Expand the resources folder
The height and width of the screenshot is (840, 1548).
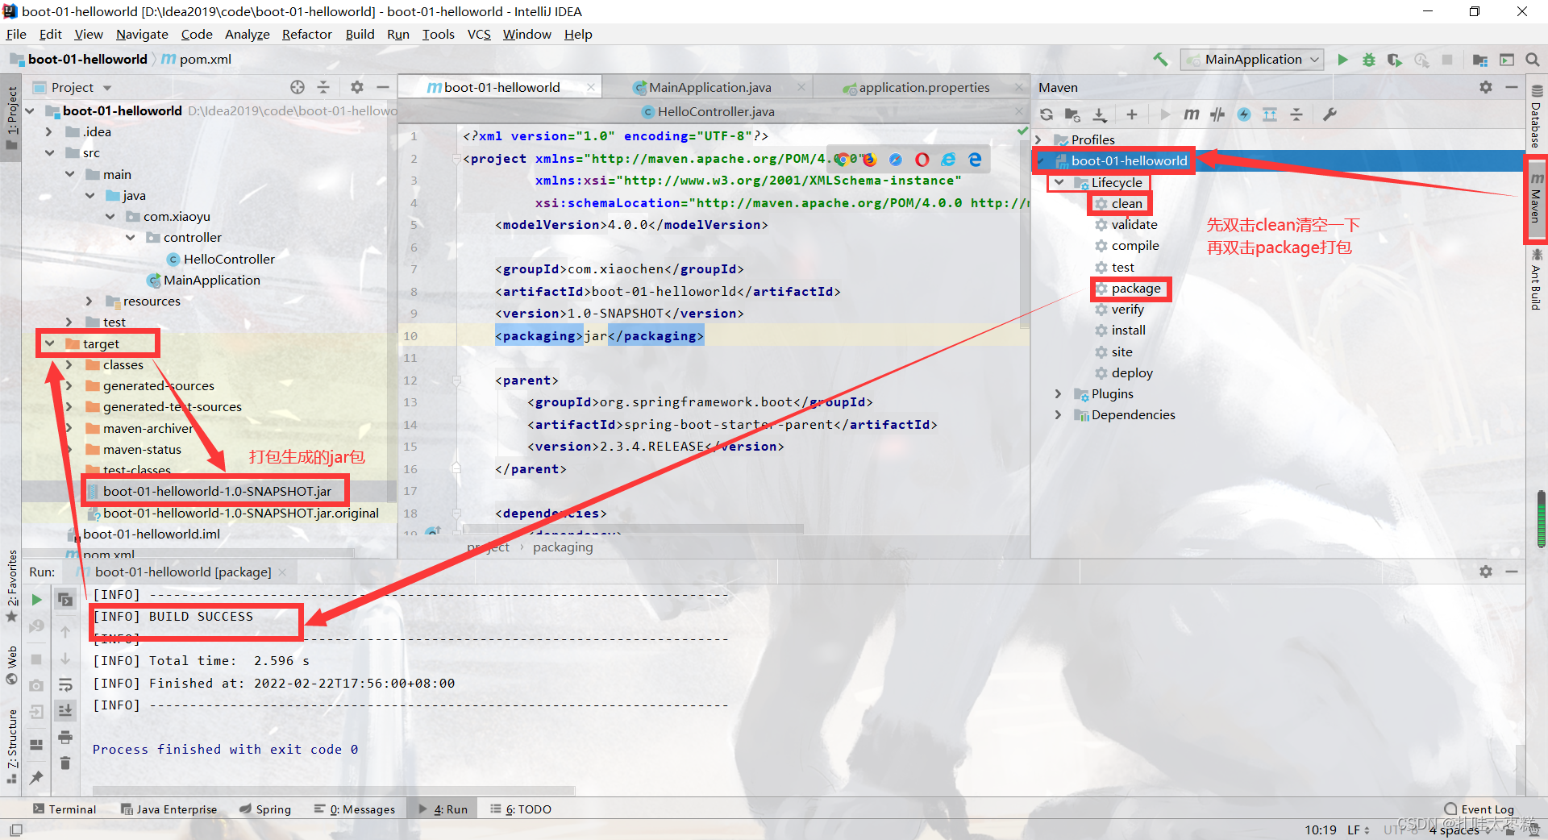point(90,301)
